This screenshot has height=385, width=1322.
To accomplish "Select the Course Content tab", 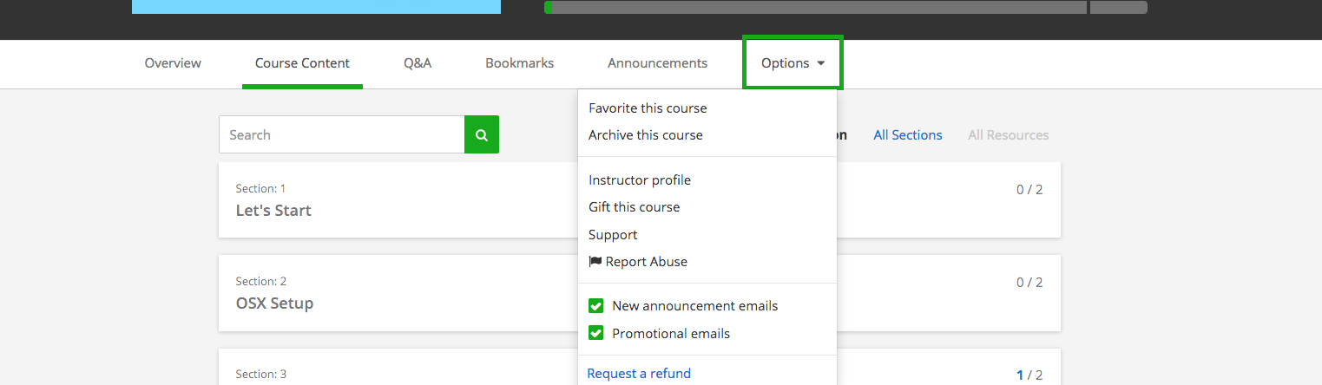I will click(302, 62).
